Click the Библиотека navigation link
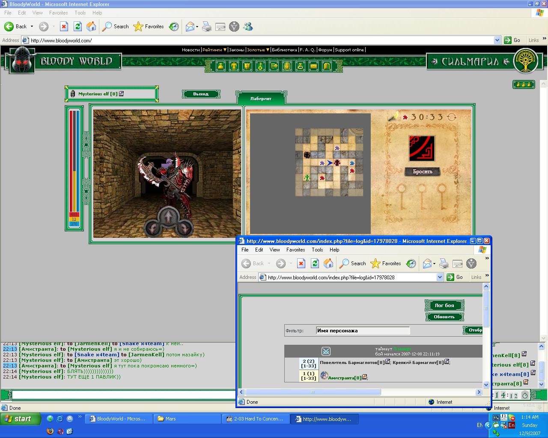The width and height of the screenshot is (548, 438). click(284, 50)
